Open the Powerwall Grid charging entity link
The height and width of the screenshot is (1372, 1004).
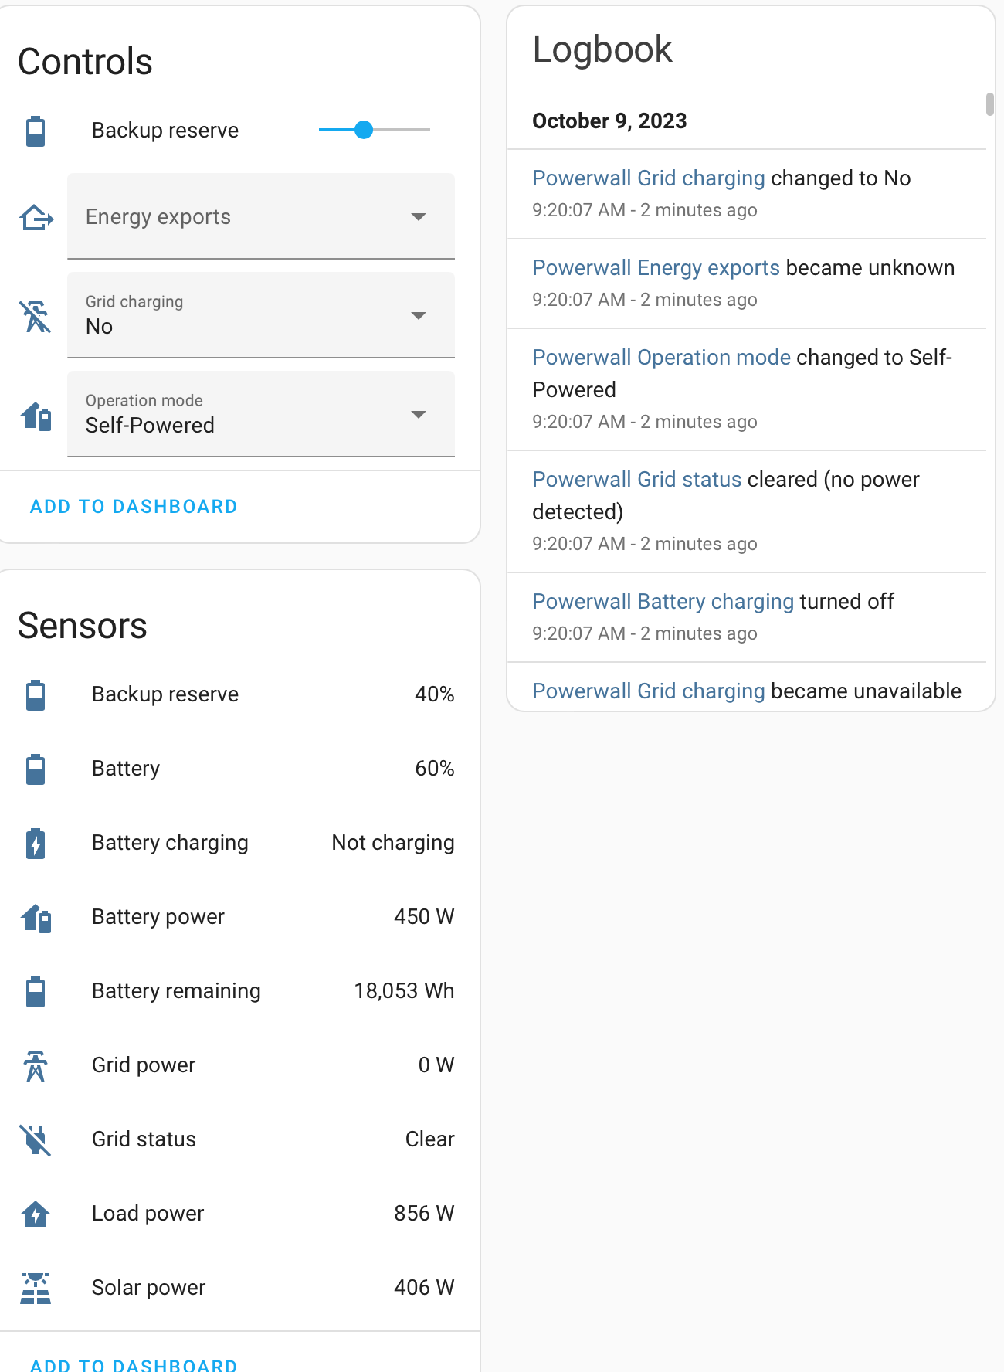coord(647,178)
